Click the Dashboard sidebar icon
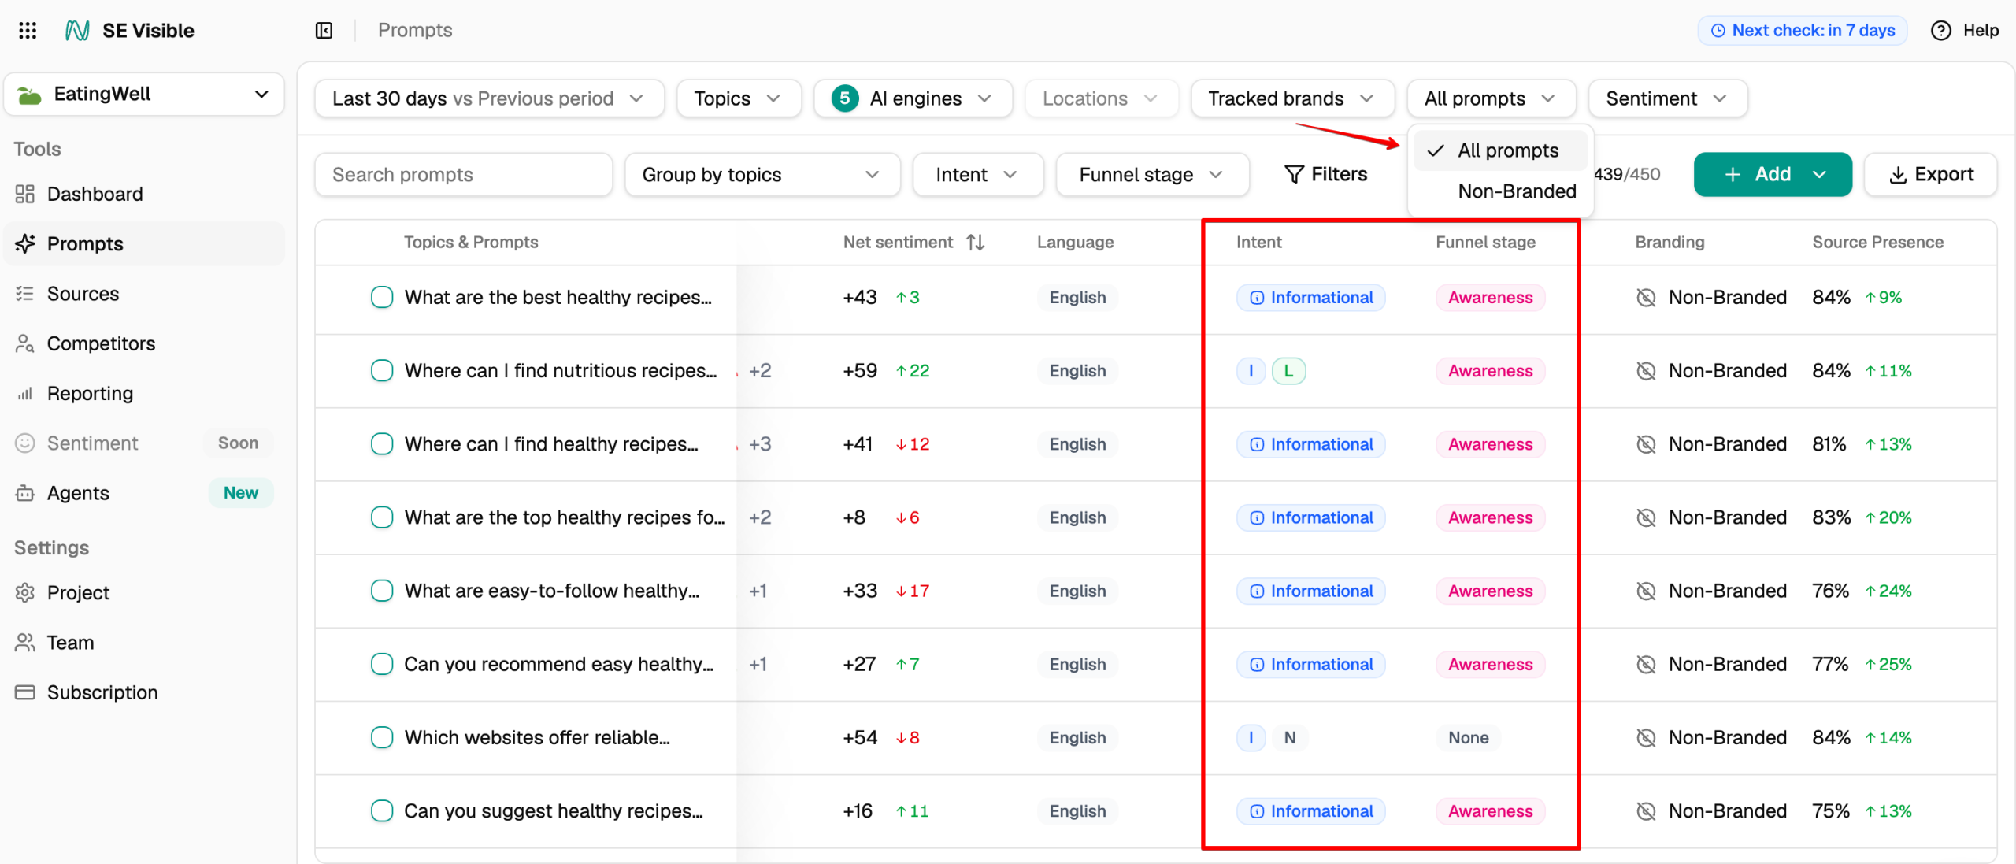 tap(25, 194)
